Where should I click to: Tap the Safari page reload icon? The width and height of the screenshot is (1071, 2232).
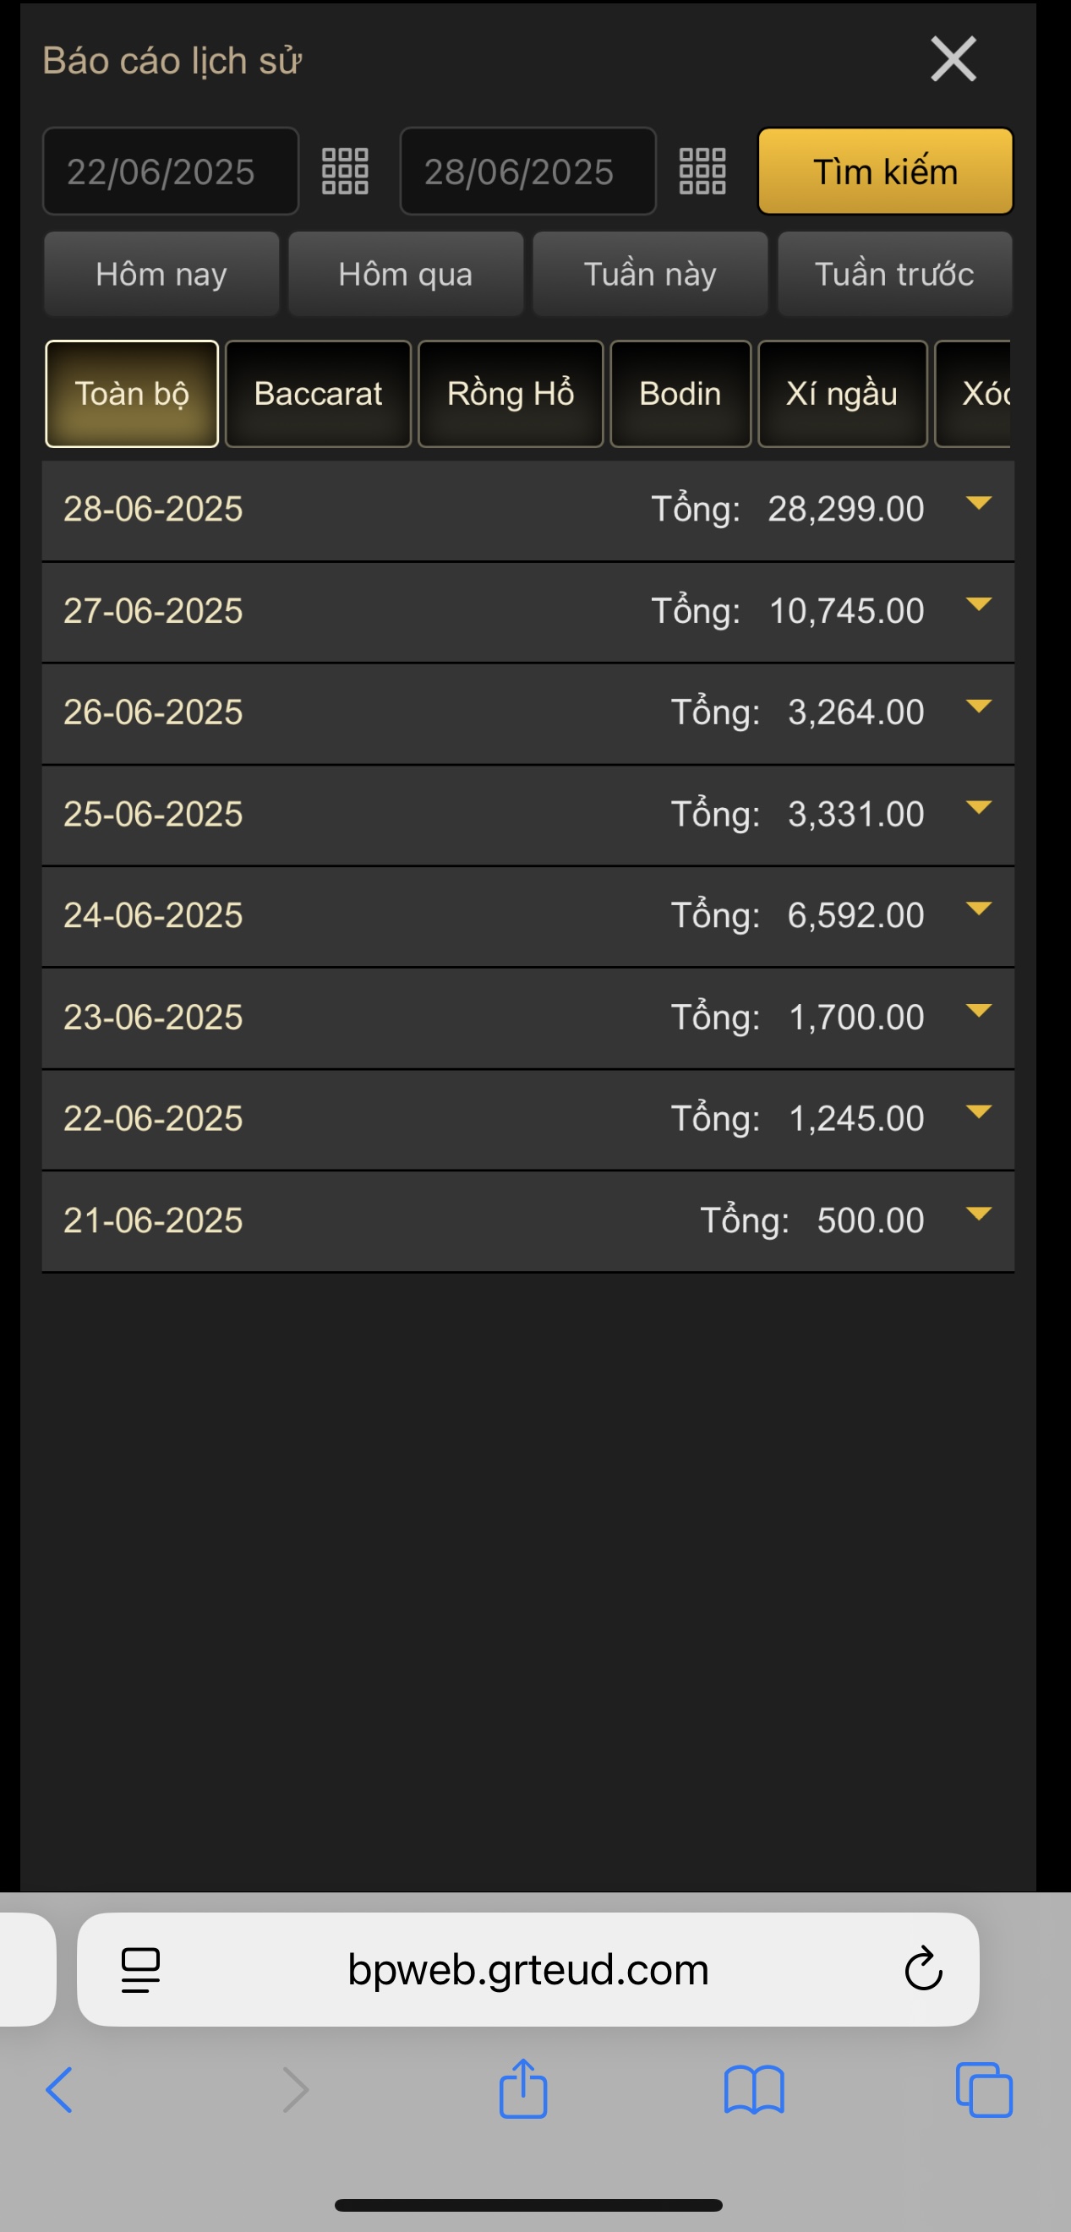[x=923, y=1969]
